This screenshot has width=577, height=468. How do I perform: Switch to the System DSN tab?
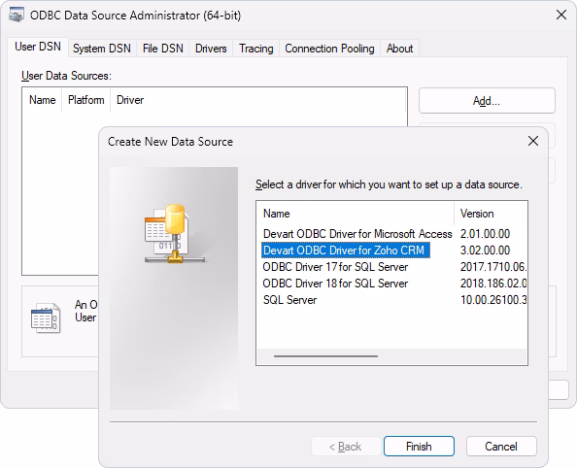tap(102, 49)
